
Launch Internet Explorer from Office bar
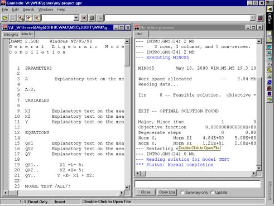tap(270, 82)
